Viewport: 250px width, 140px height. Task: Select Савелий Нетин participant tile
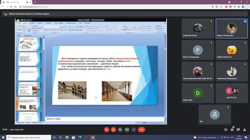pos(198,28)
